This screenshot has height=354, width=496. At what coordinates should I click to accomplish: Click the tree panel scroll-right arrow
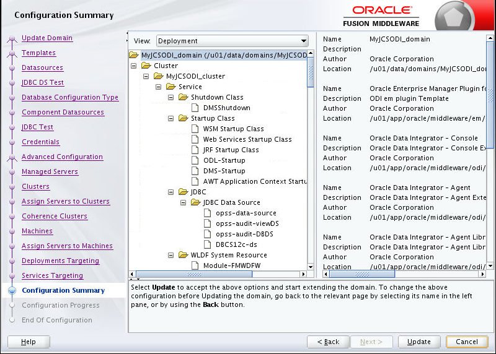click(304, 274)
